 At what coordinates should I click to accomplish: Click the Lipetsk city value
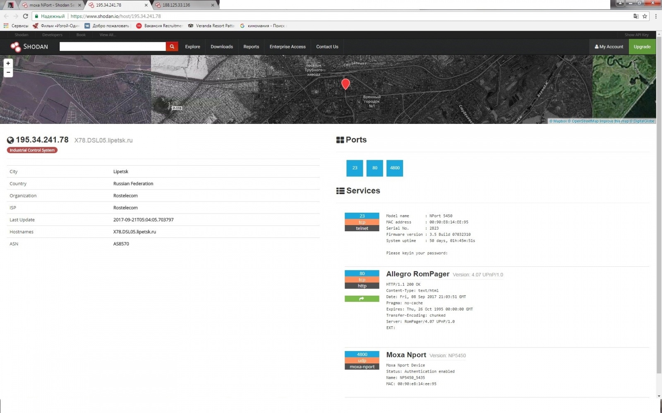coord(121,171)
